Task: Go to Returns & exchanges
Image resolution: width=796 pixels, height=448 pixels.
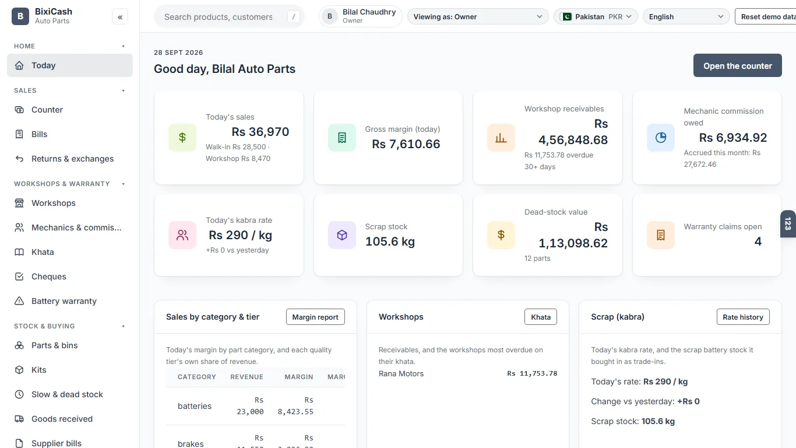Action: pyautogui.click(x=70, y=159)
